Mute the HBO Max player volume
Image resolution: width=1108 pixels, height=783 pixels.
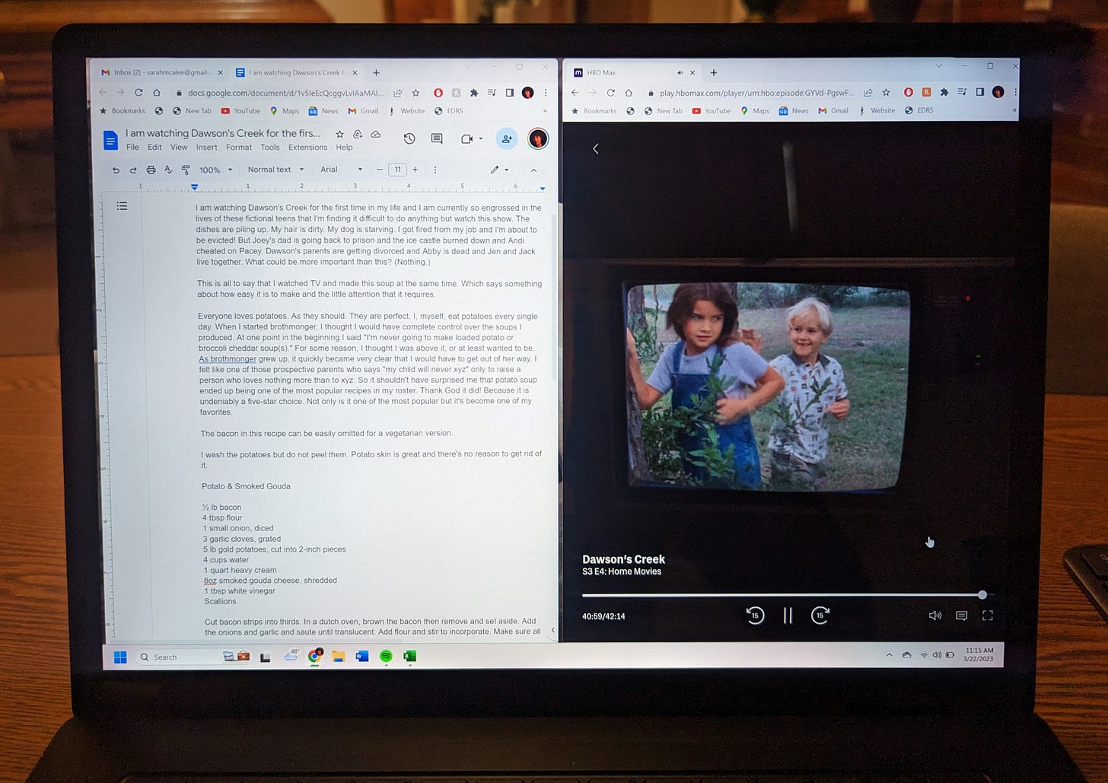[935, 616]
